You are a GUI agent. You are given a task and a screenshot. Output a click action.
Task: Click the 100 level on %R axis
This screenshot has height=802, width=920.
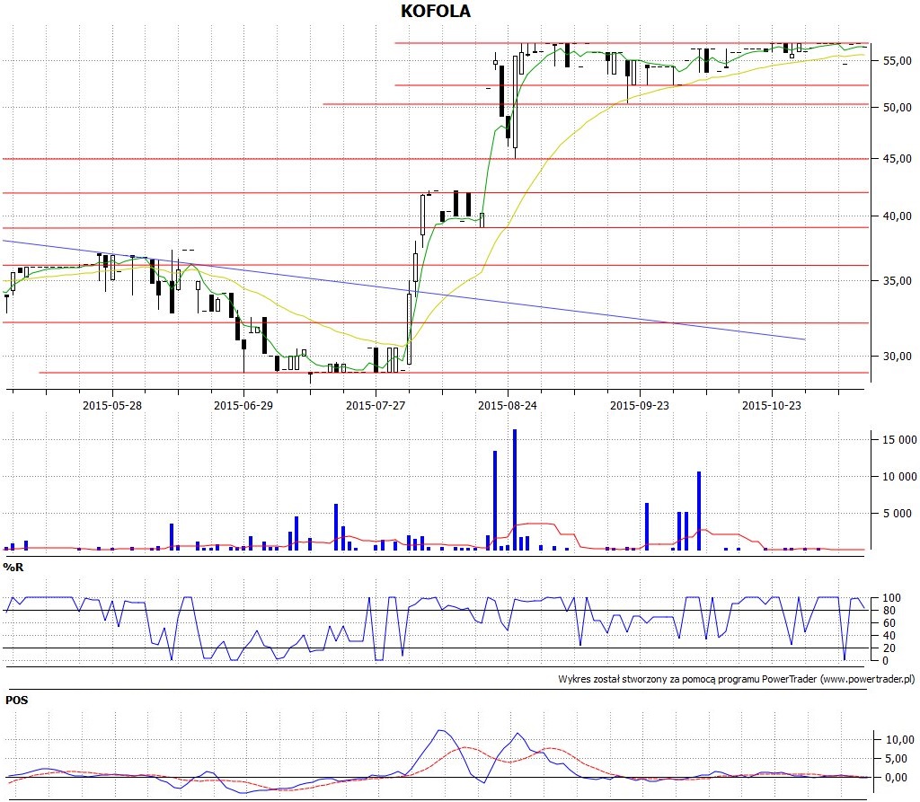pos(892,598)
